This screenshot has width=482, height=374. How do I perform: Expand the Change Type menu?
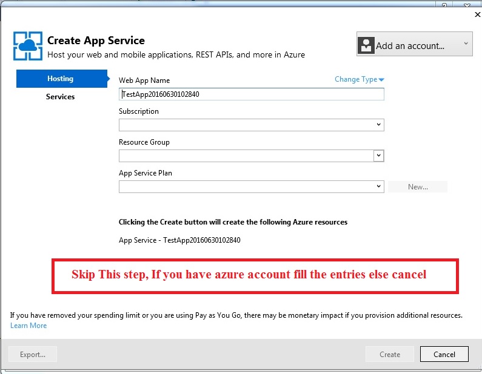point(359,79)
